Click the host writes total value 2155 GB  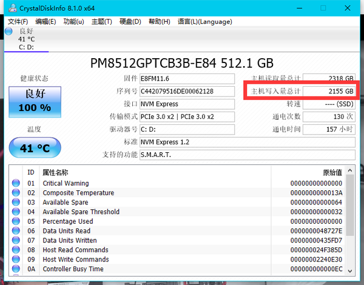(x=329, y=92)
